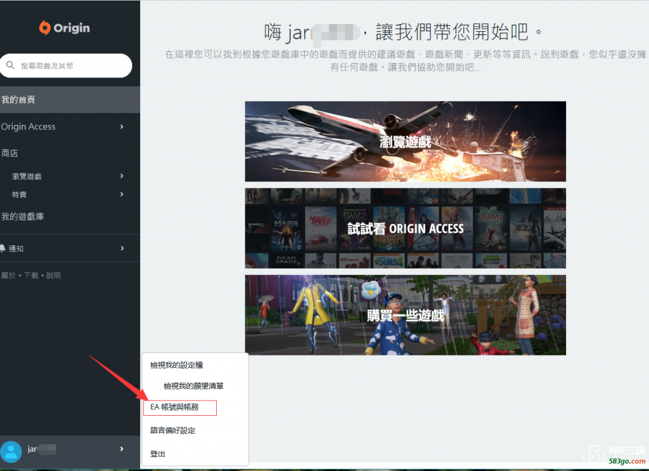Open the 購買一些遊戲 Sims banner
Screen dimensions: 649x471
405,316
